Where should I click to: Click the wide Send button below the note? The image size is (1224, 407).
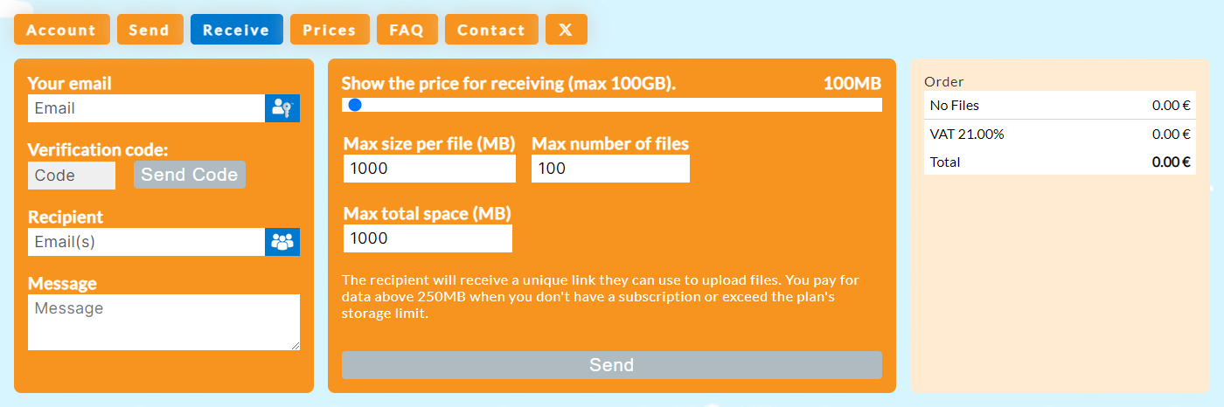[x=611, y=365]
